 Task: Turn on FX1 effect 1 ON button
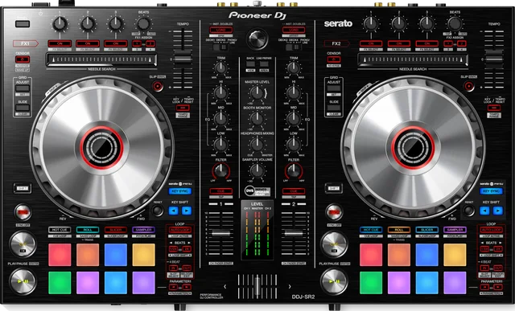pyautogui.click(x=60, y=43)
